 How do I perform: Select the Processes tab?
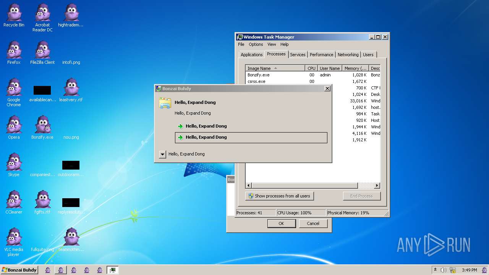(x=276, y=54)
